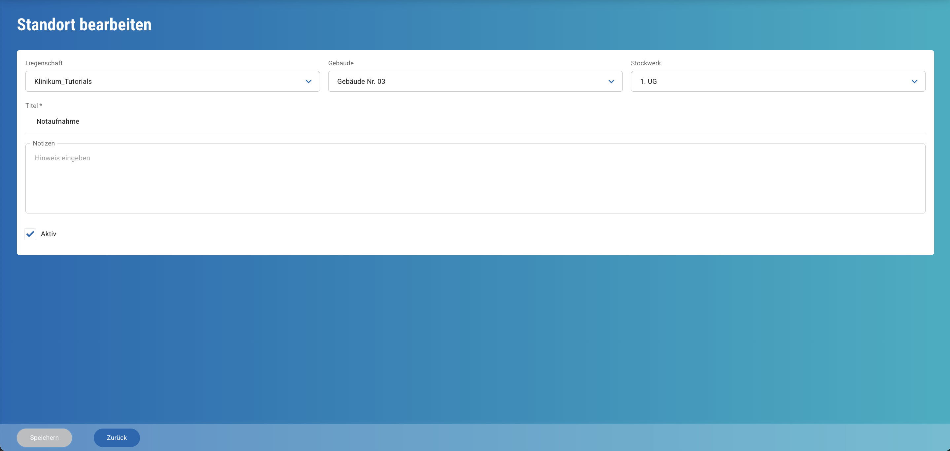Image resolution: width=950 pixels, height=451 pixels.
Task: Click the 'Titel *' required field label
Action: point(34,106)
